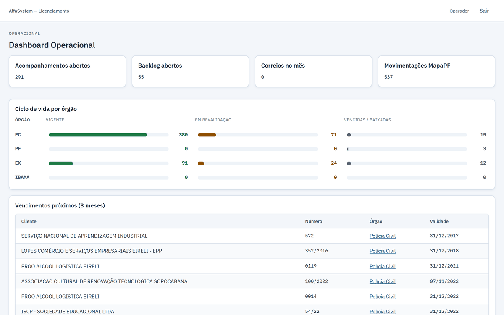Click number 54/22 in table

click(x=312, y=312)
